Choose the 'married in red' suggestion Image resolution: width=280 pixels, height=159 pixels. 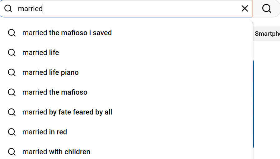[45, 132]
